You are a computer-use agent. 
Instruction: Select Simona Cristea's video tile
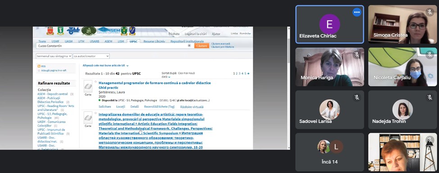click(x=402, y=24)
